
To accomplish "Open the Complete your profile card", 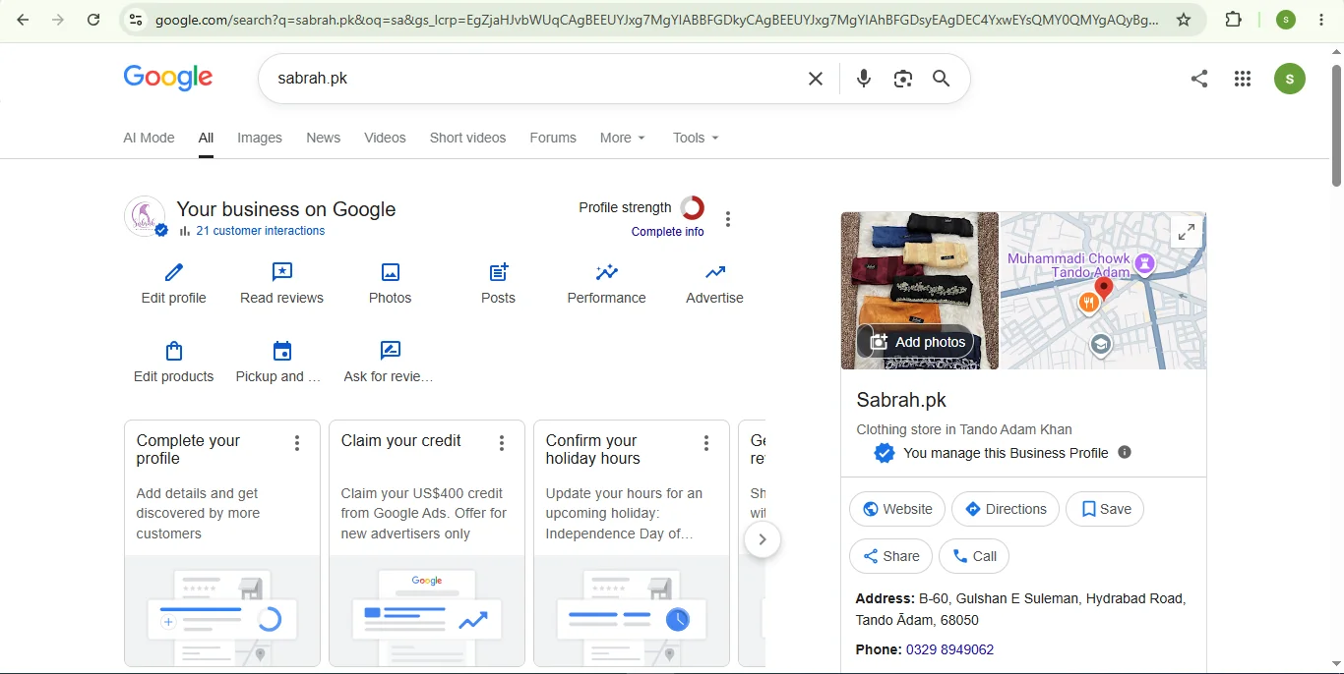I will 222,543.
